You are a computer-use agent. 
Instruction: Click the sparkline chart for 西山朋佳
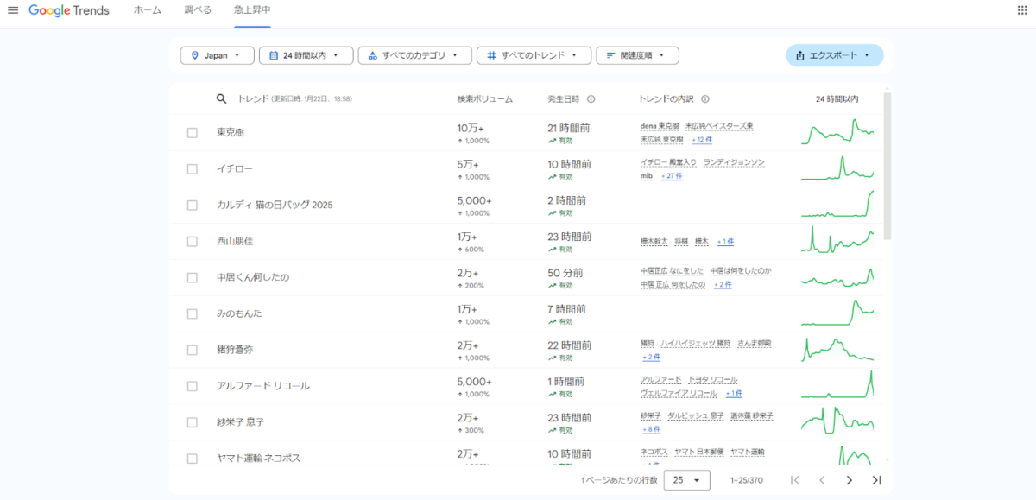pos(837,241)
